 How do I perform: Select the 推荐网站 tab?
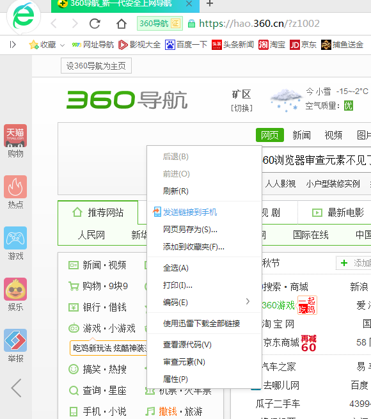point(98,213)
